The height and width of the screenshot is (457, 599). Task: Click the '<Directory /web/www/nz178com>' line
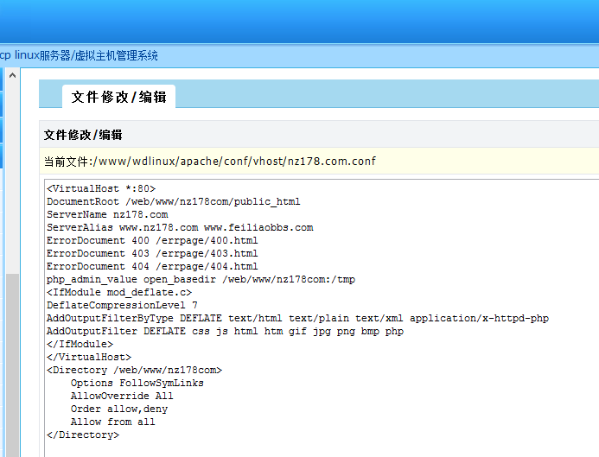pos(134,371)
